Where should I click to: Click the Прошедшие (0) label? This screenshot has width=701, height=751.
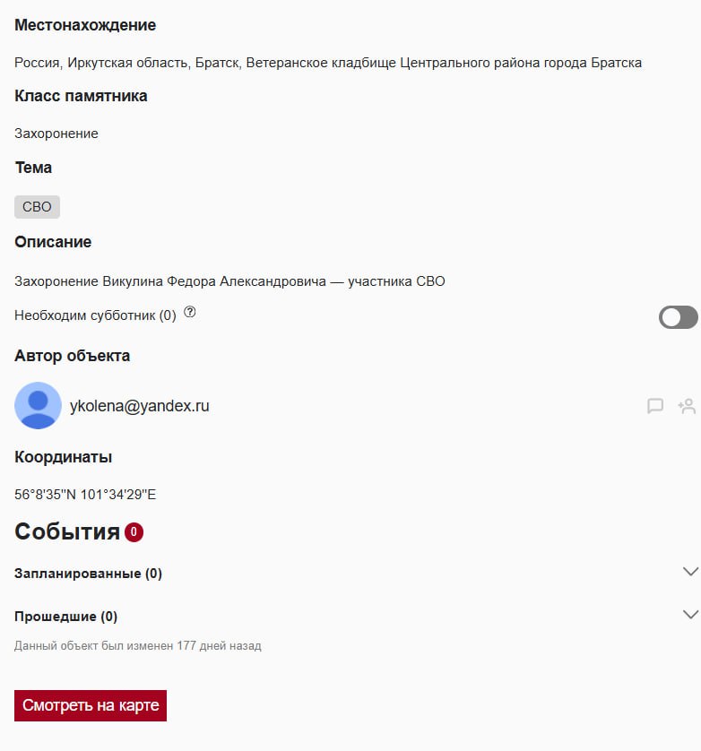(x=66, y=617)
